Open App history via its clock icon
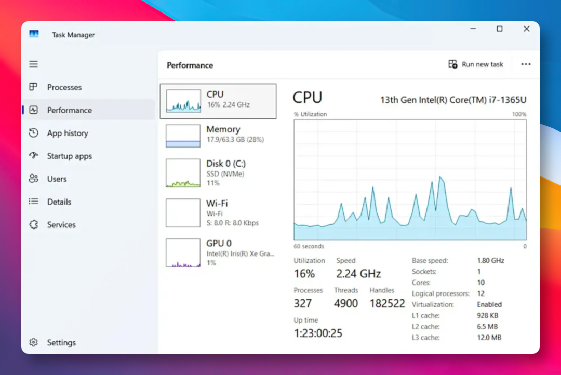Viewport: 561px width, 375px height. (34, 133)
